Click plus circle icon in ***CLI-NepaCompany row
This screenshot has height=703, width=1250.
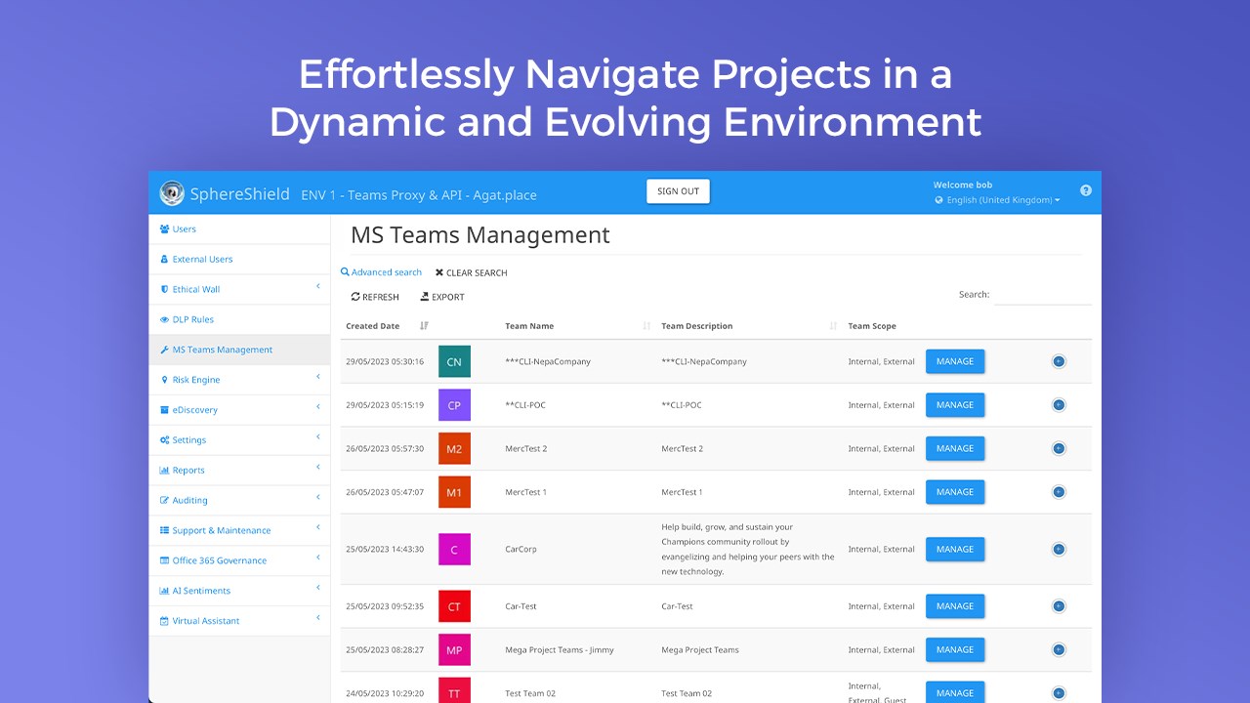click(1059, 361)
